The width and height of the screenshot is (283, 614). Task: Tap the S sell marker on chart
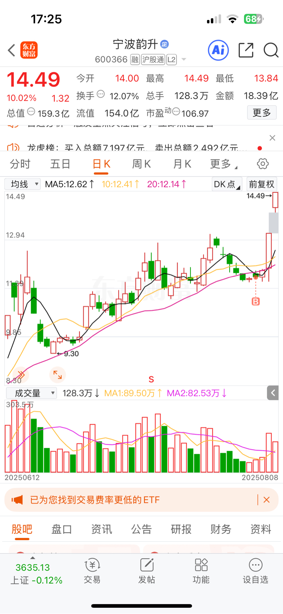(151, 379)
